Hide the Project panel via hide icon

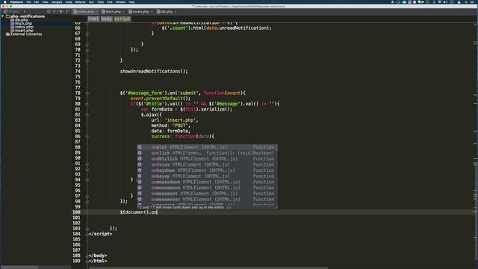click(68, 12)
